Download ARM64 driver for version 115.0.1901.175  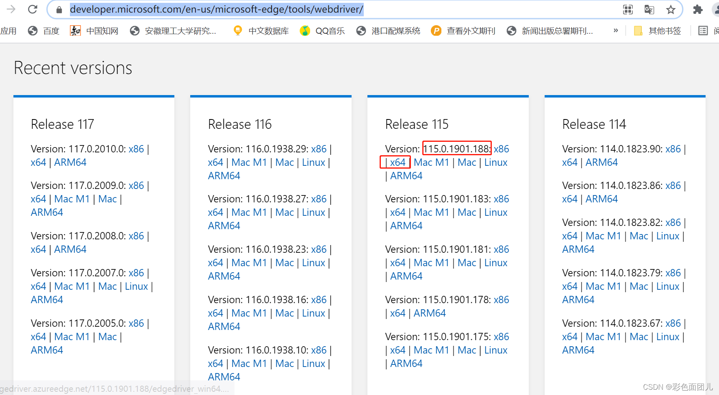[406, 364]
